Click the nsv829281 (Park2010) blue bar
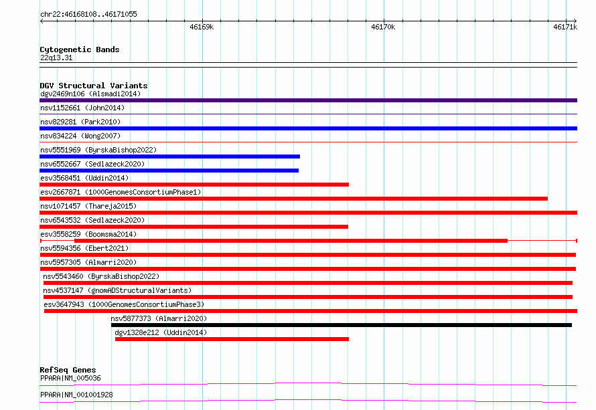The height and width of the screenshot is (410, 596). [x=308, y=128]
